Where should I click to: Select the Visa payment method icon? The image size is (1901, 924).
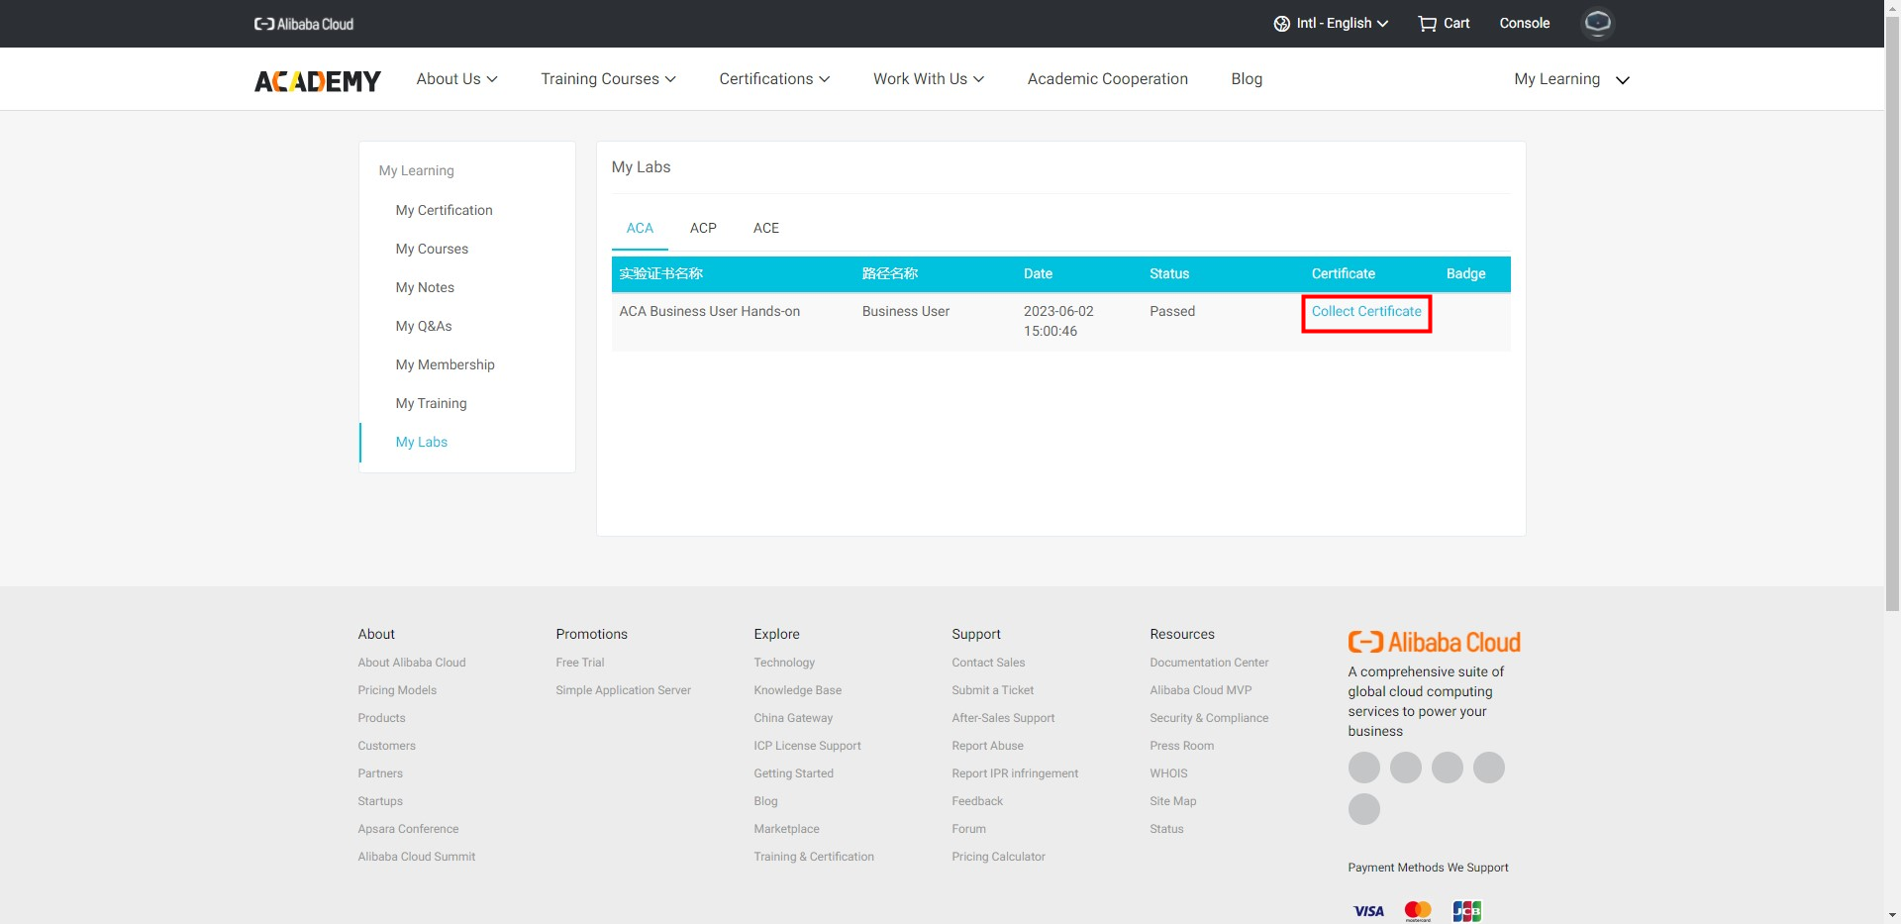[x=1368, y=910]
